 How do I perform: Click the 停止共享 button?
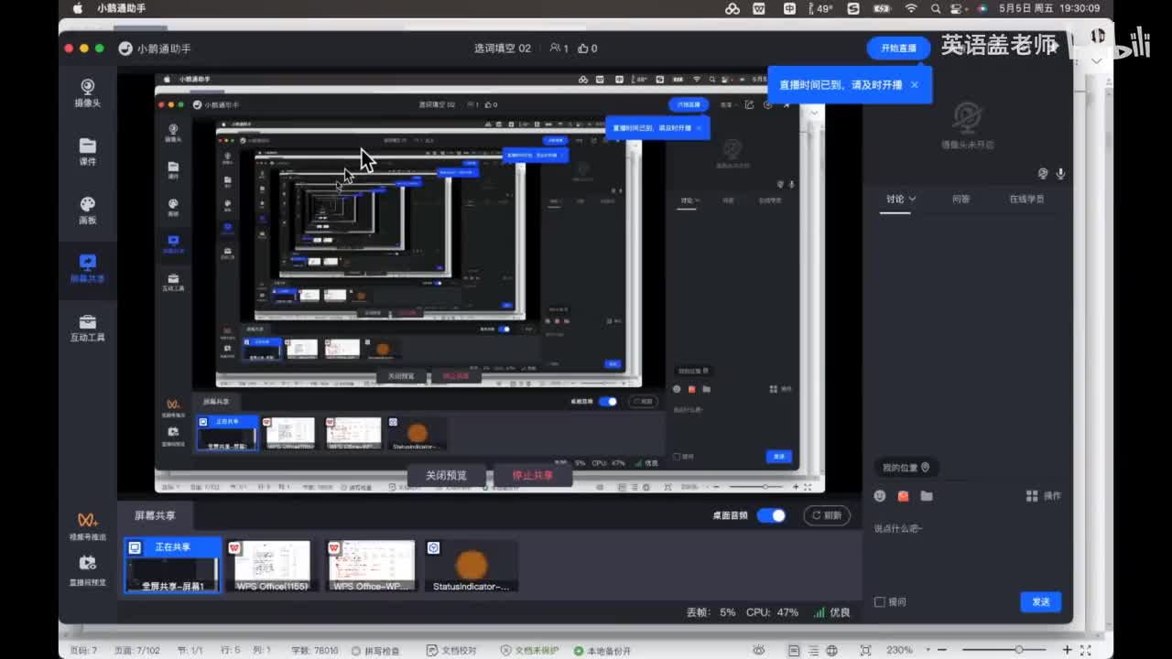[x=532, y=475]
